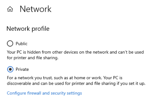
Task: Select the Public network profile radio button
Action: coord(10,44)
